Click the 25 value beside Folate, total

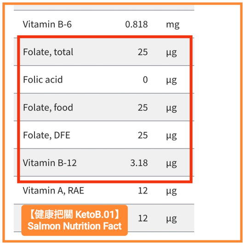pyautogui.click(x=142, y=52)
